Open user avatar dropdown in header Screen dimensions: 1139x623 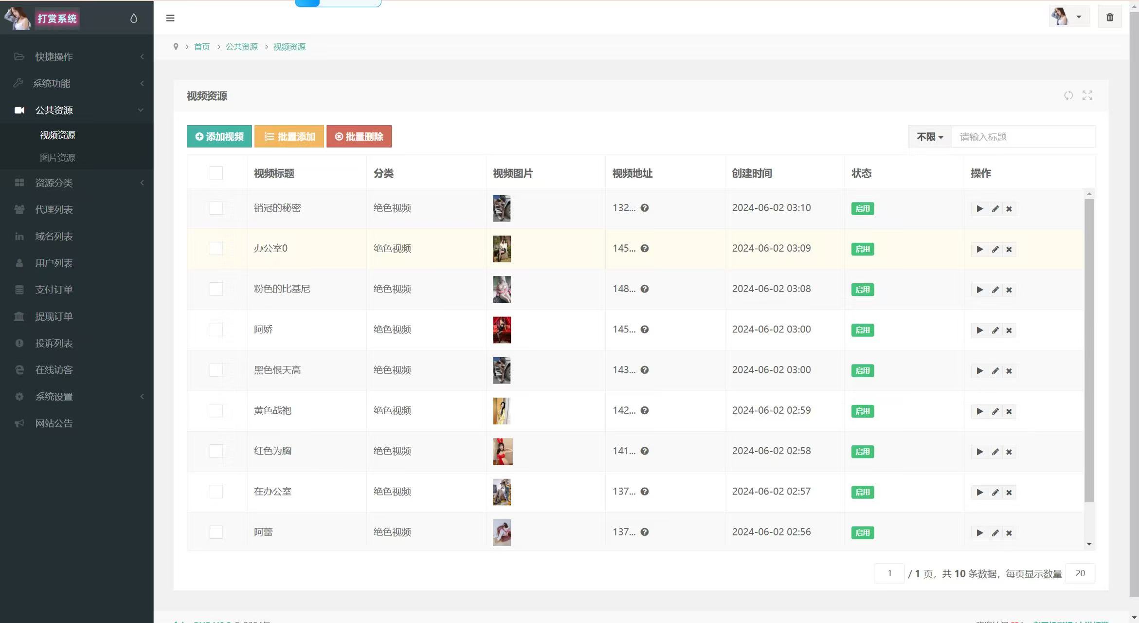[x=1068, y=17]
